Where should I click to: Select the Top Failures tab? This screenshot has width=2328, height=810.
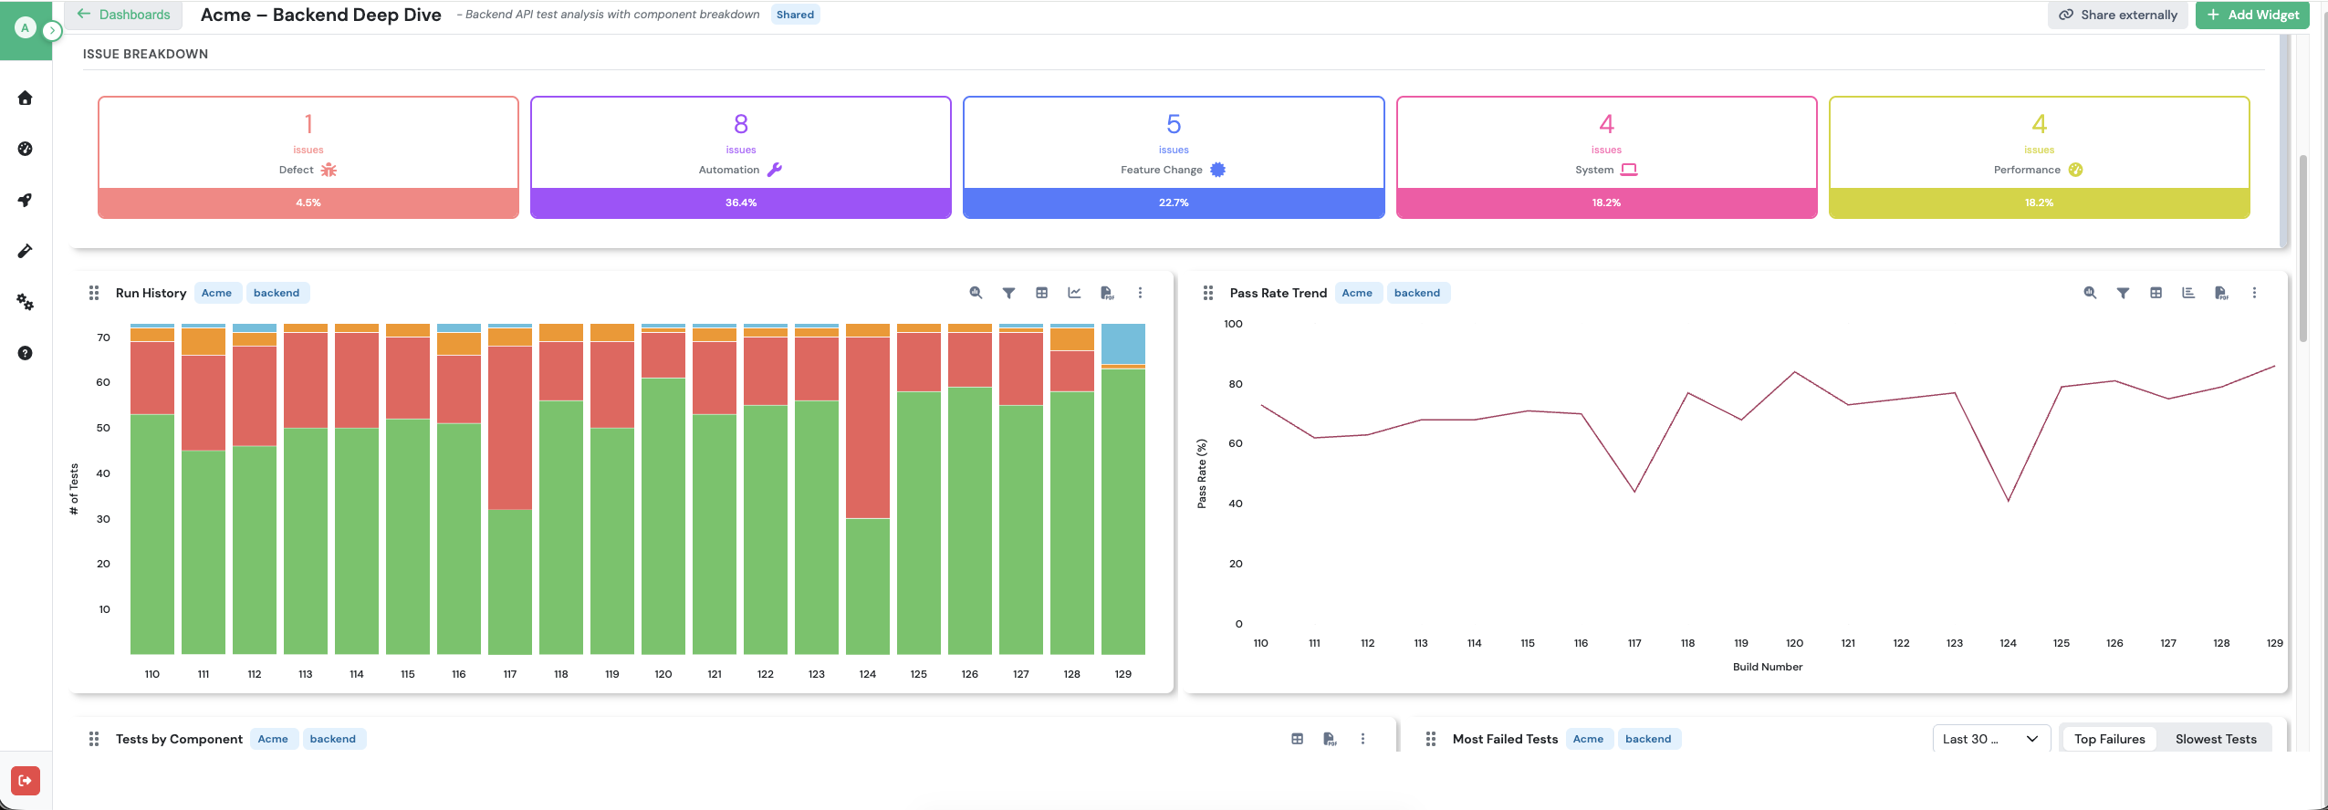(2109, 739)
